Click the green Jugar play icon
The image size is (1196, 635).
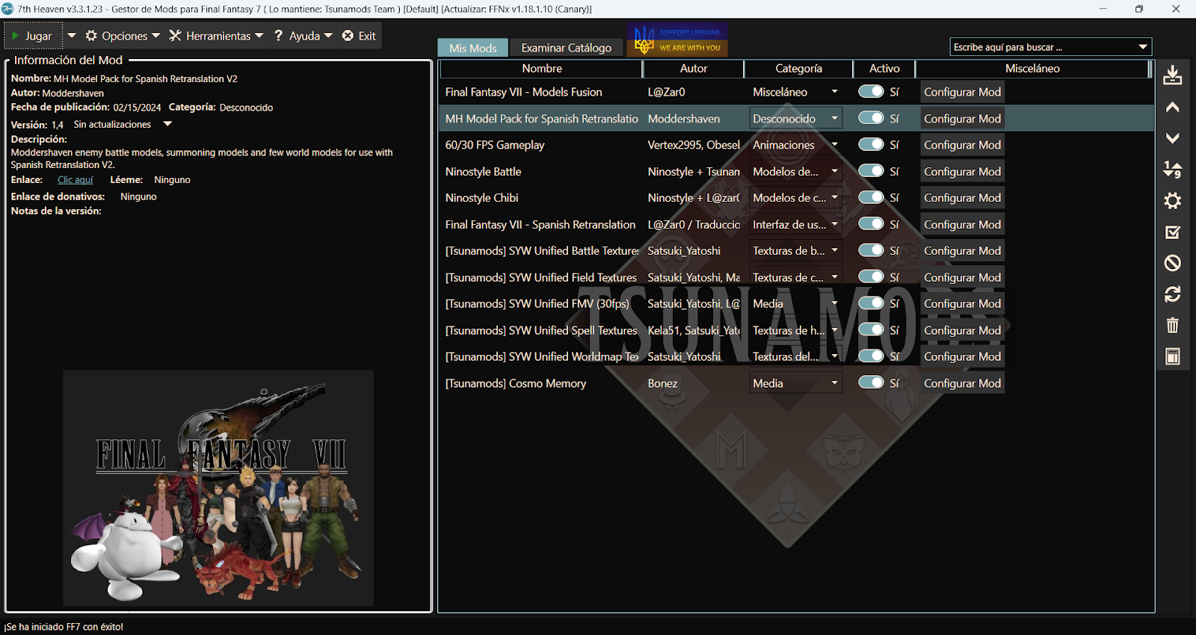(15, 36)
